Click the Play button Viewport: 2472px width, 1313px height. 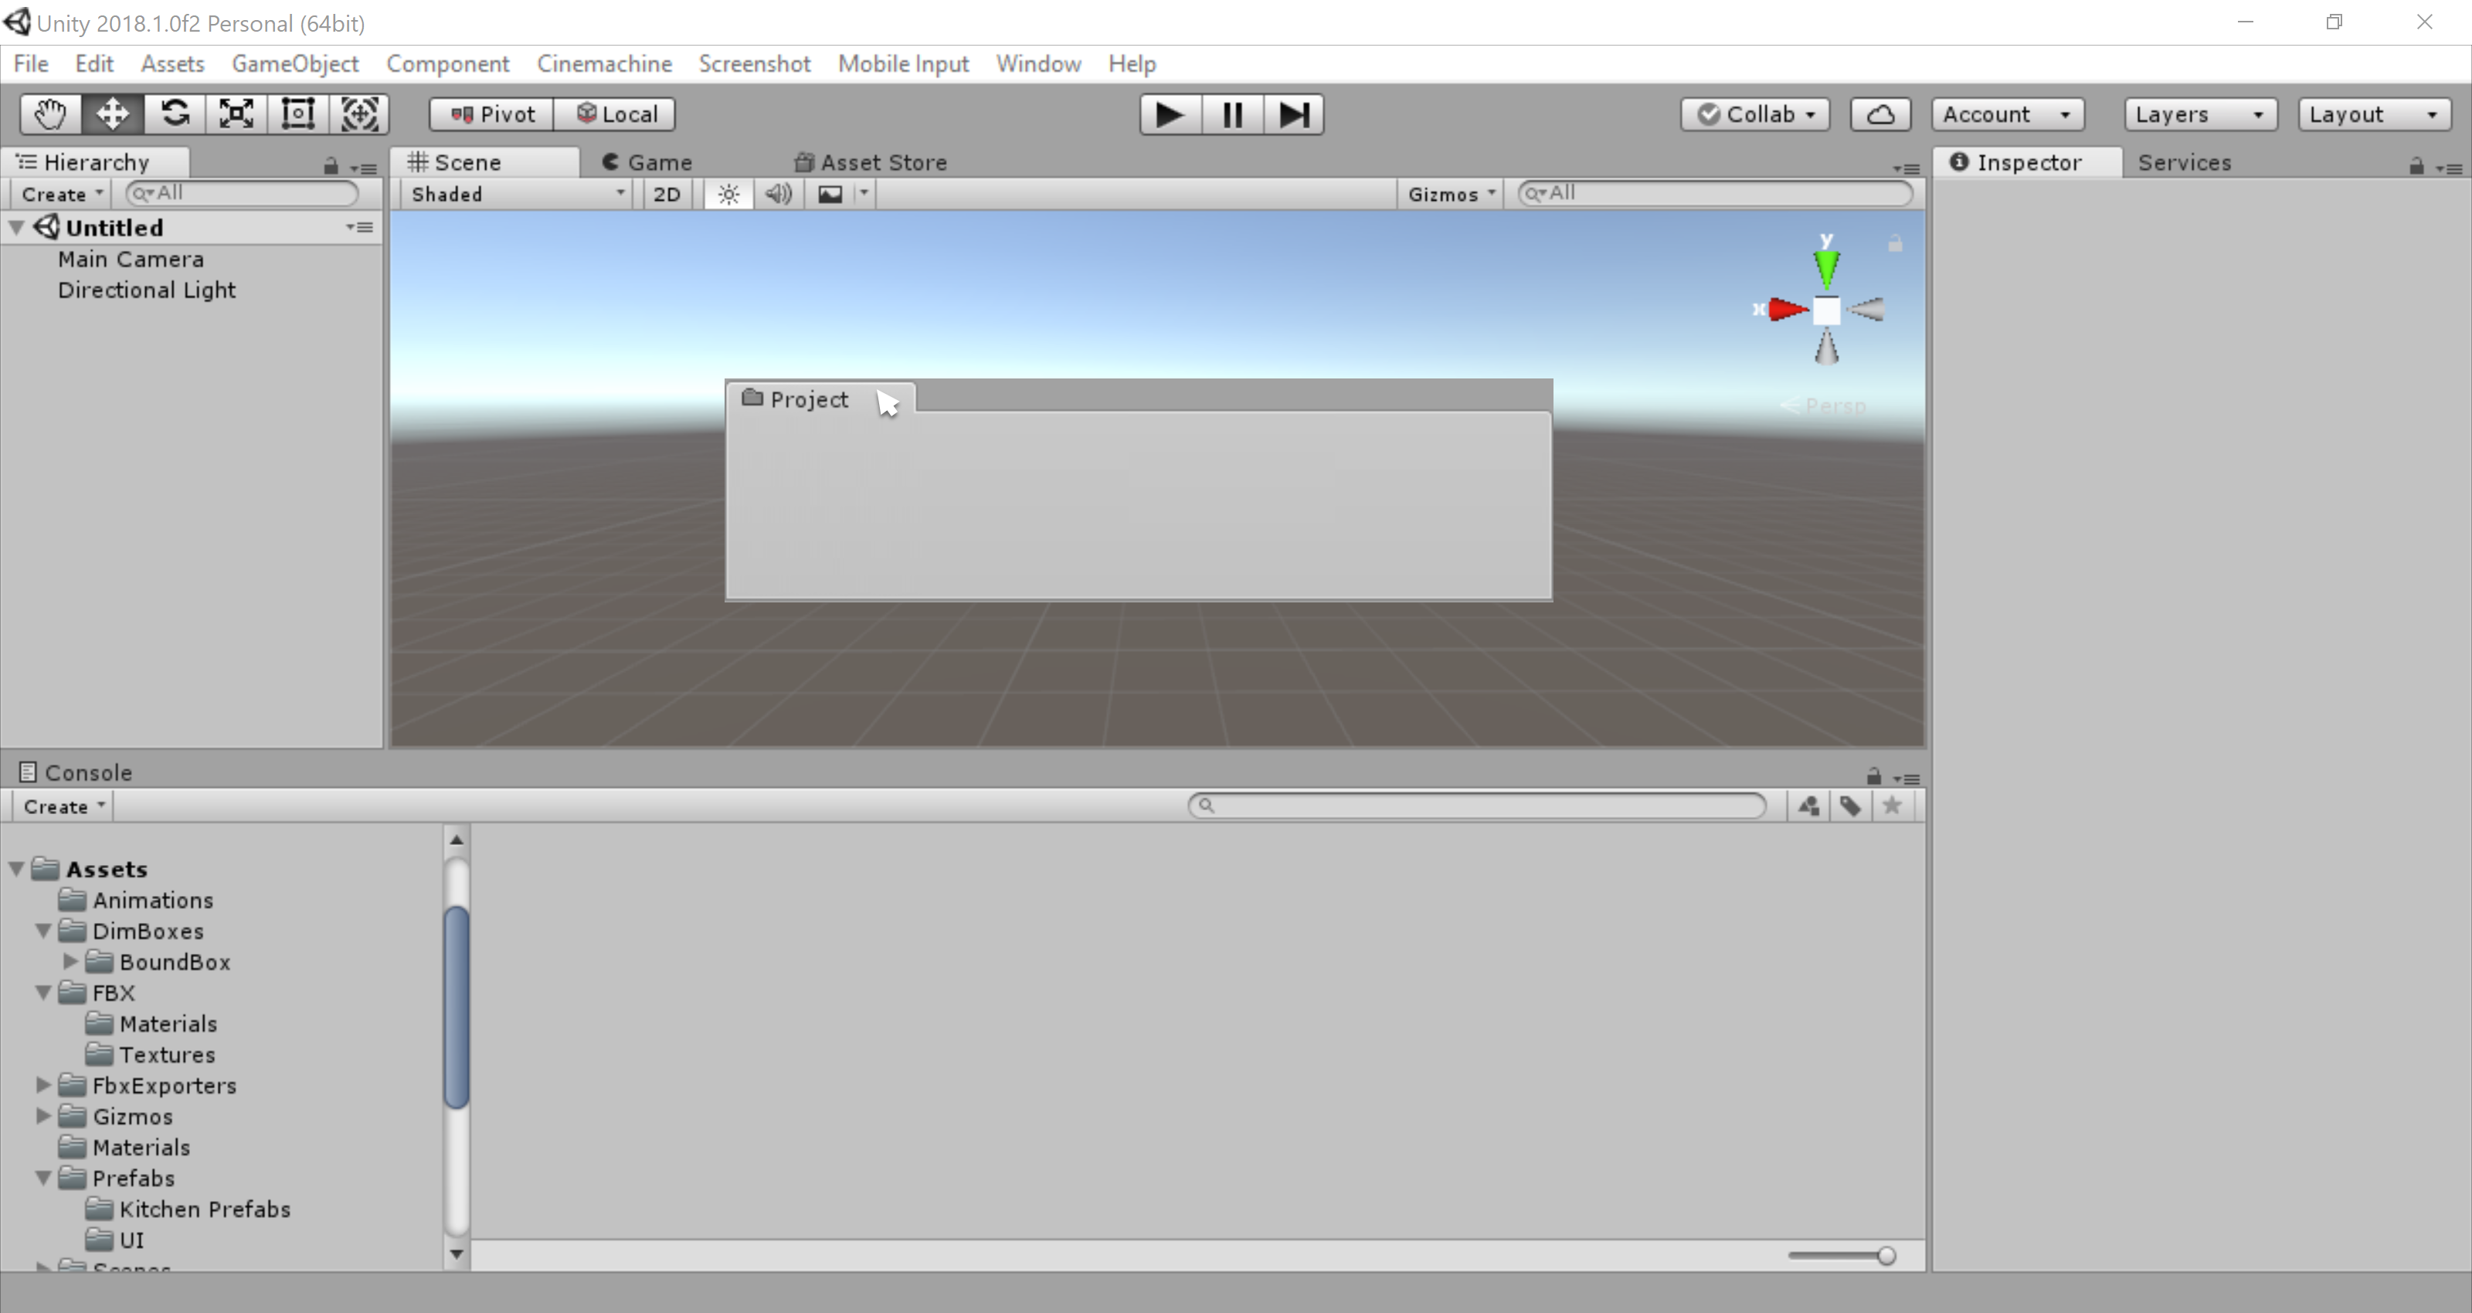1170,115
